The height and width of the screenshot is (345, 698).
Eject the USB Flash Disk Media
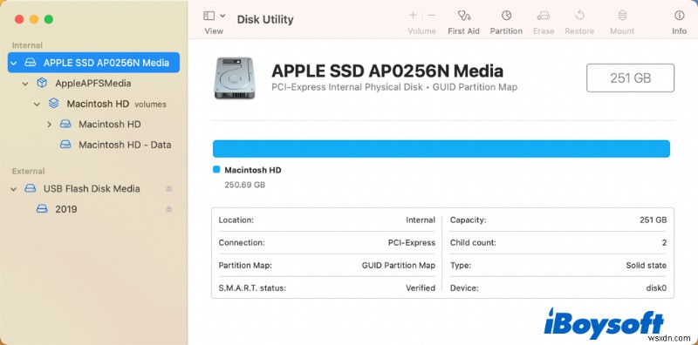(x=168, y=188)
